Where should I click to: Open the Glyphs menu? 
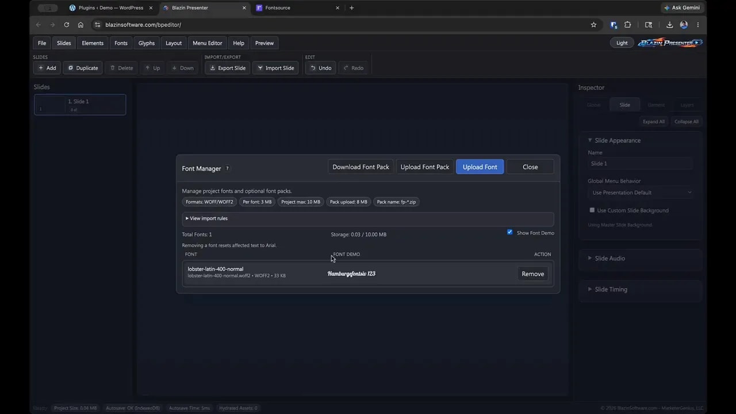point(147,43)
